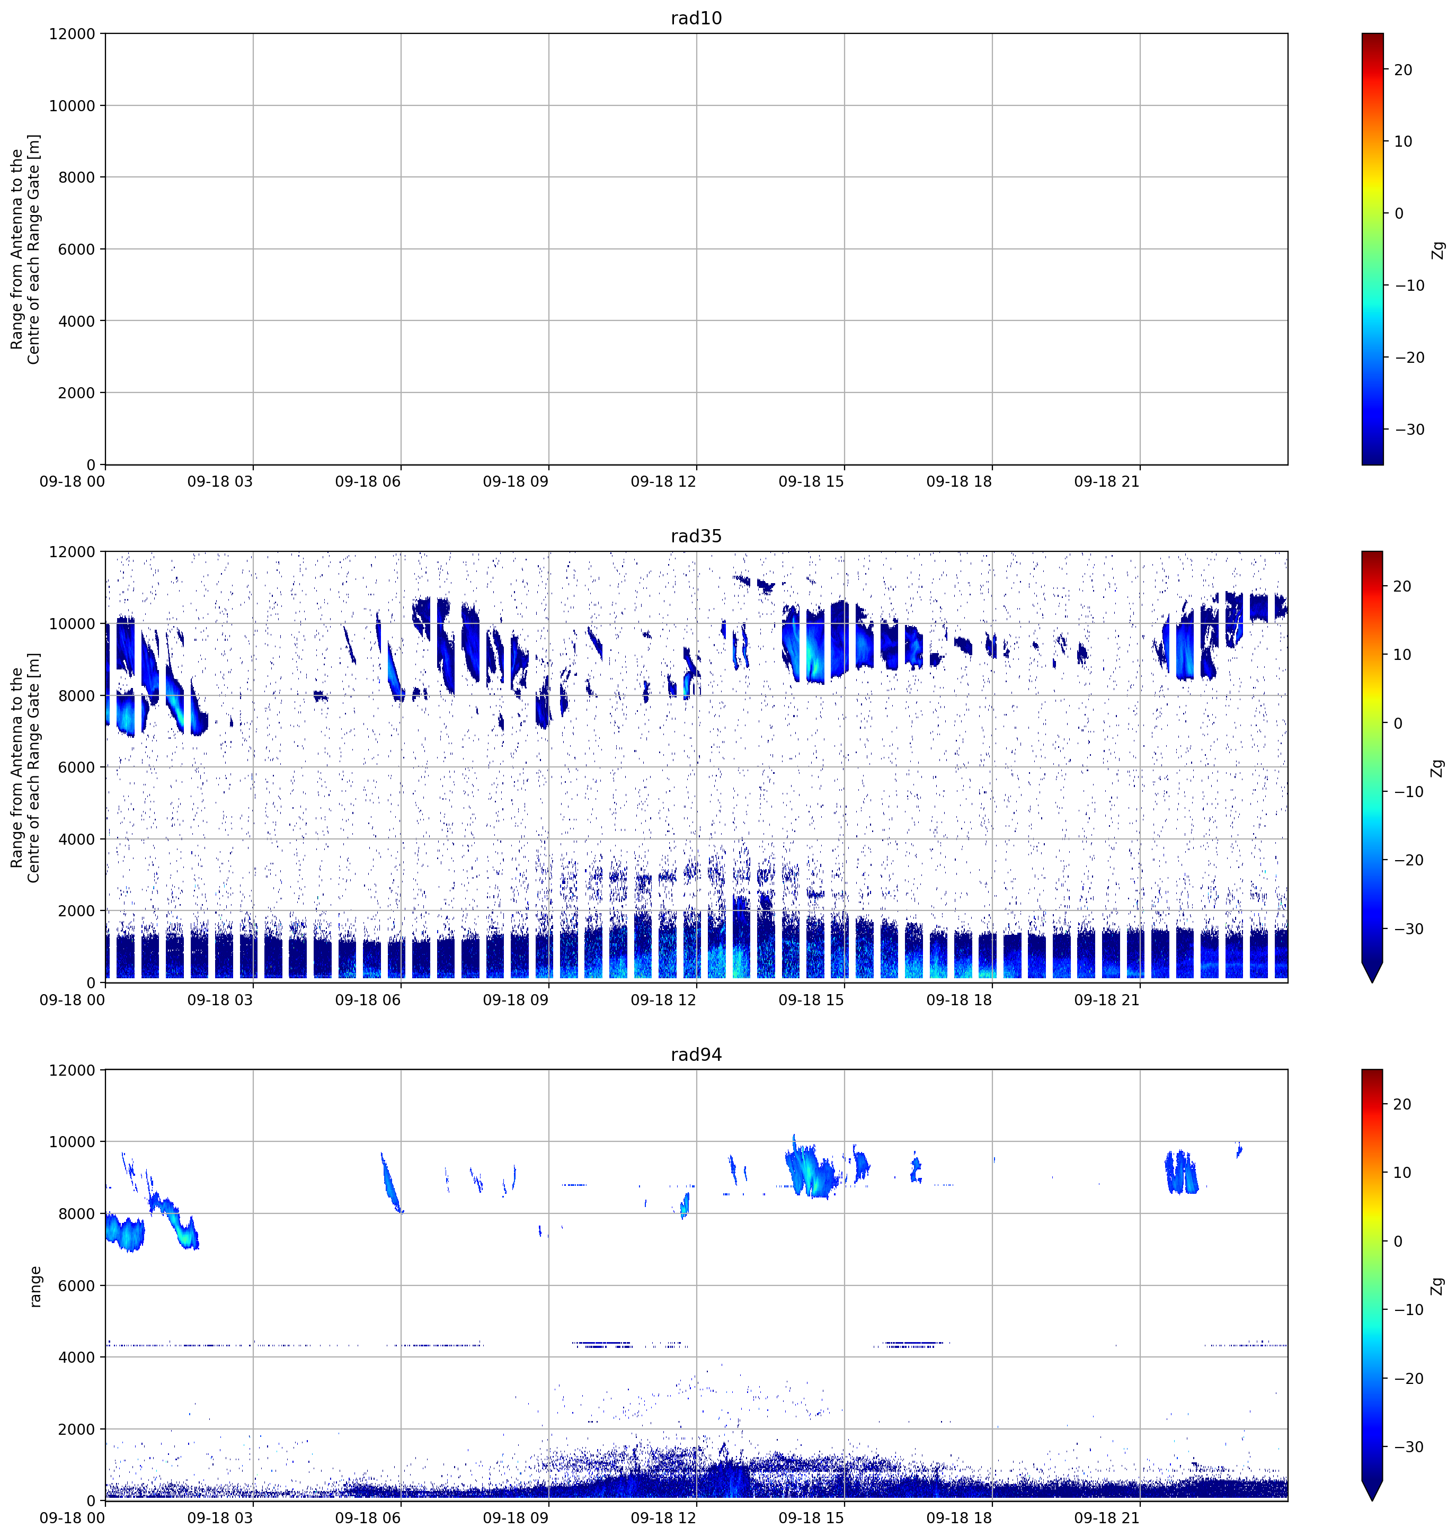Click the "6000" y-tick on rad10 plot

coord(77,250)
